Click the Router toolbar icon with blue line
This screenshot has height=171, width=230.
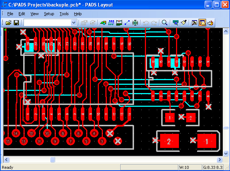click(127, 23)
